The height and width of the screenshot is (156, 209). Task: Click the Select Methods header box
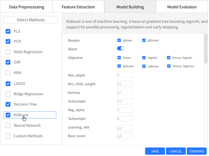coord(31,20)
